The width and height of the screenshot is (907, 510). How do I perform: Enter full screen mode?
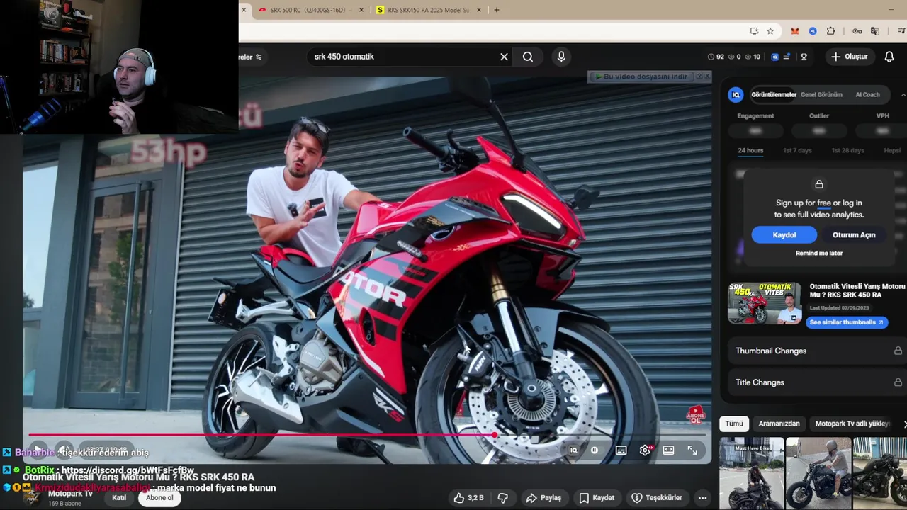click(692, 450)
